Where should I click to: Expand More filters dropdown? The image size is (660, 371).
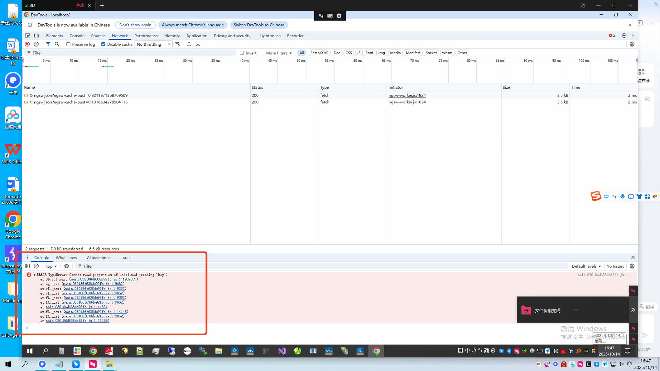pos(279,53)
